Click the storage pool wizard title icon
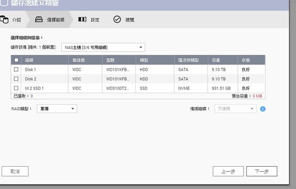 click(x=4, y=4)
